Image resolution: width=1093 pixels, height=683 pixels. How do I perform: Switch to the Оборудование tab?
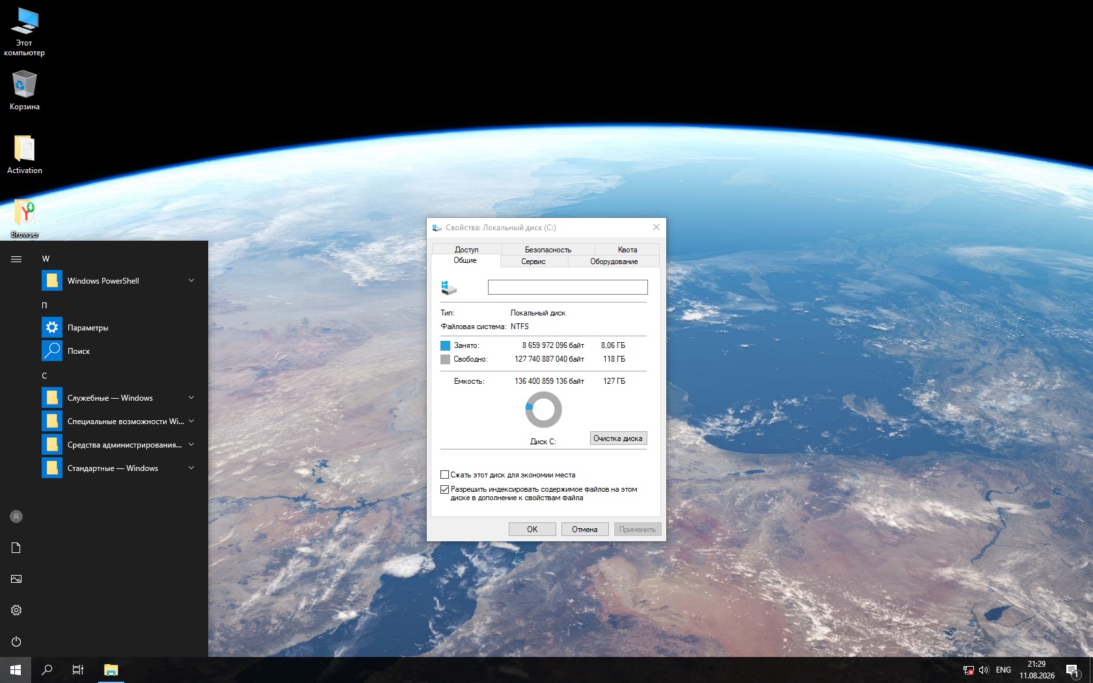[614, 261]
